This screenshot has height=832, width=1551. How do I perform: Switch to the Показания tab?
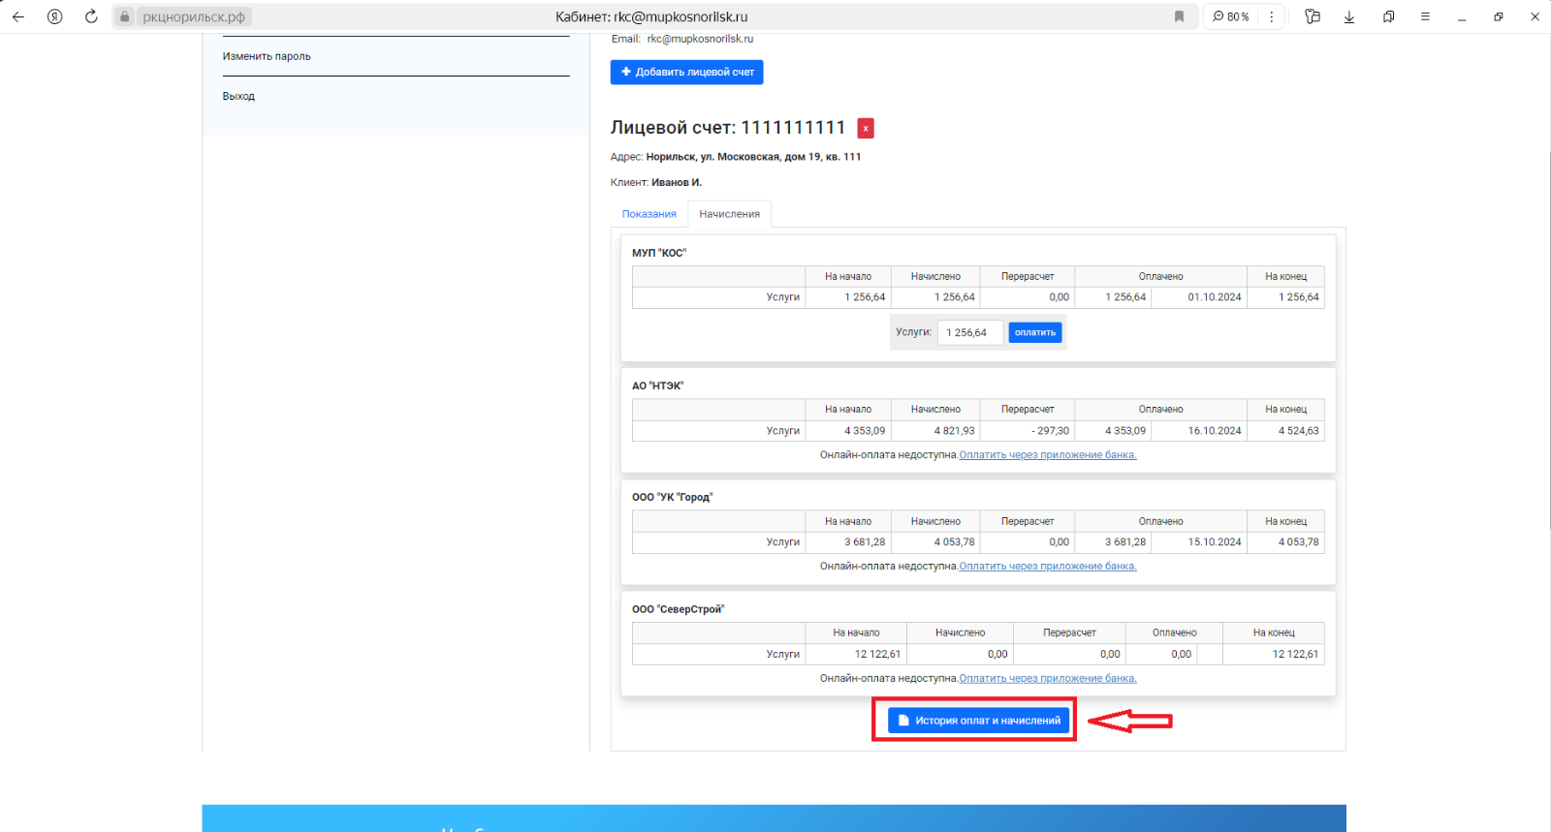[x=649, y=214]
